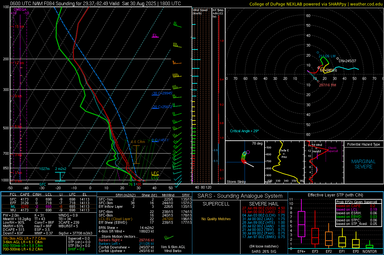This screenshot has height=255, width=384.
Task: Click the orange wind barb near 200 mb
Action: [x=177, y=63]
